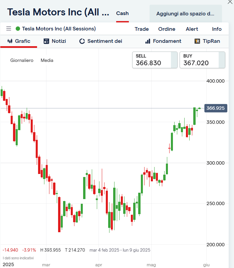234x268 pixels.
Task: Click the 400.000 price axis label
Action: pos(215,81)
